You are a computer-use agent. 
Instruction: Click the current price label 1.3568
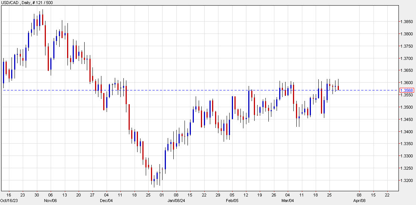(x=407, y=90)
